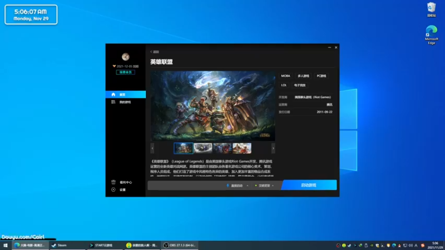
Task: Click the green membership badge under avatar
Action: tap(126, 72)
